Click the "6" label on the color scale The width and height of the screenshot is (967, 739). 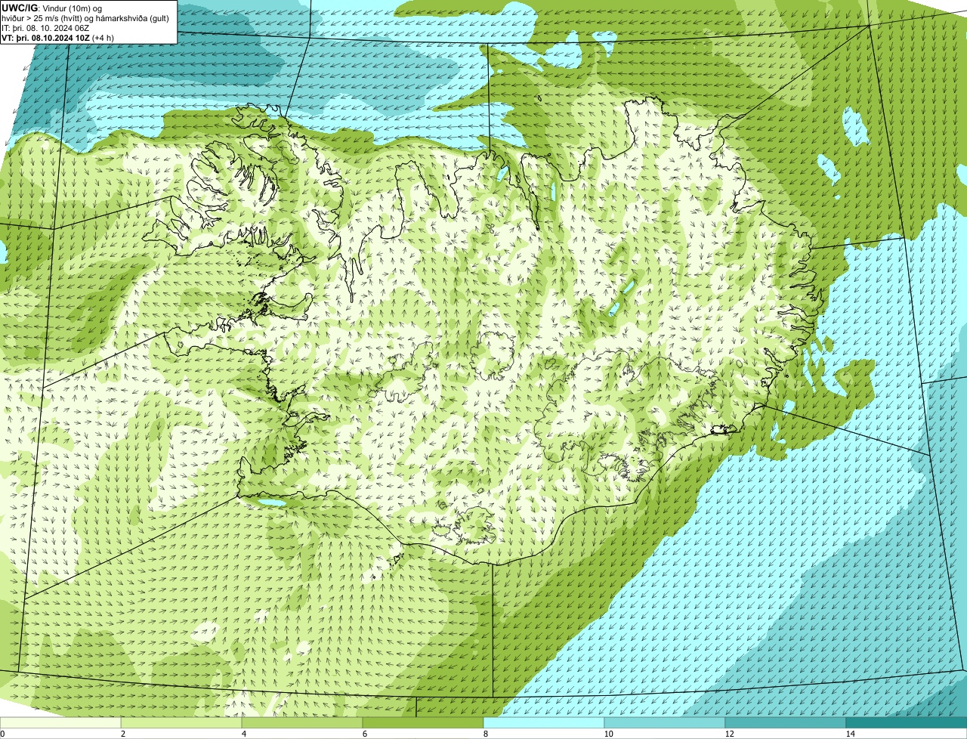point(364,734)
